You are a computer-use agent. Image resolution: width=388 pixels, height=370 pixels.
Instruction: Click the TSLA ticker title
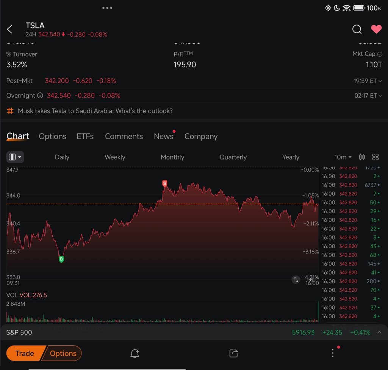[x=35, y=25]
